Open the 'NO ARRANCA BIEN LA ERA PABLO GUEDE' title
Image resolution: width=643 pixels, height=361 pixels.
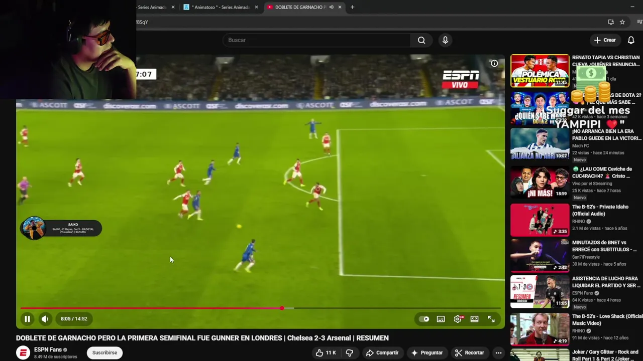click(x=607, y=134)
